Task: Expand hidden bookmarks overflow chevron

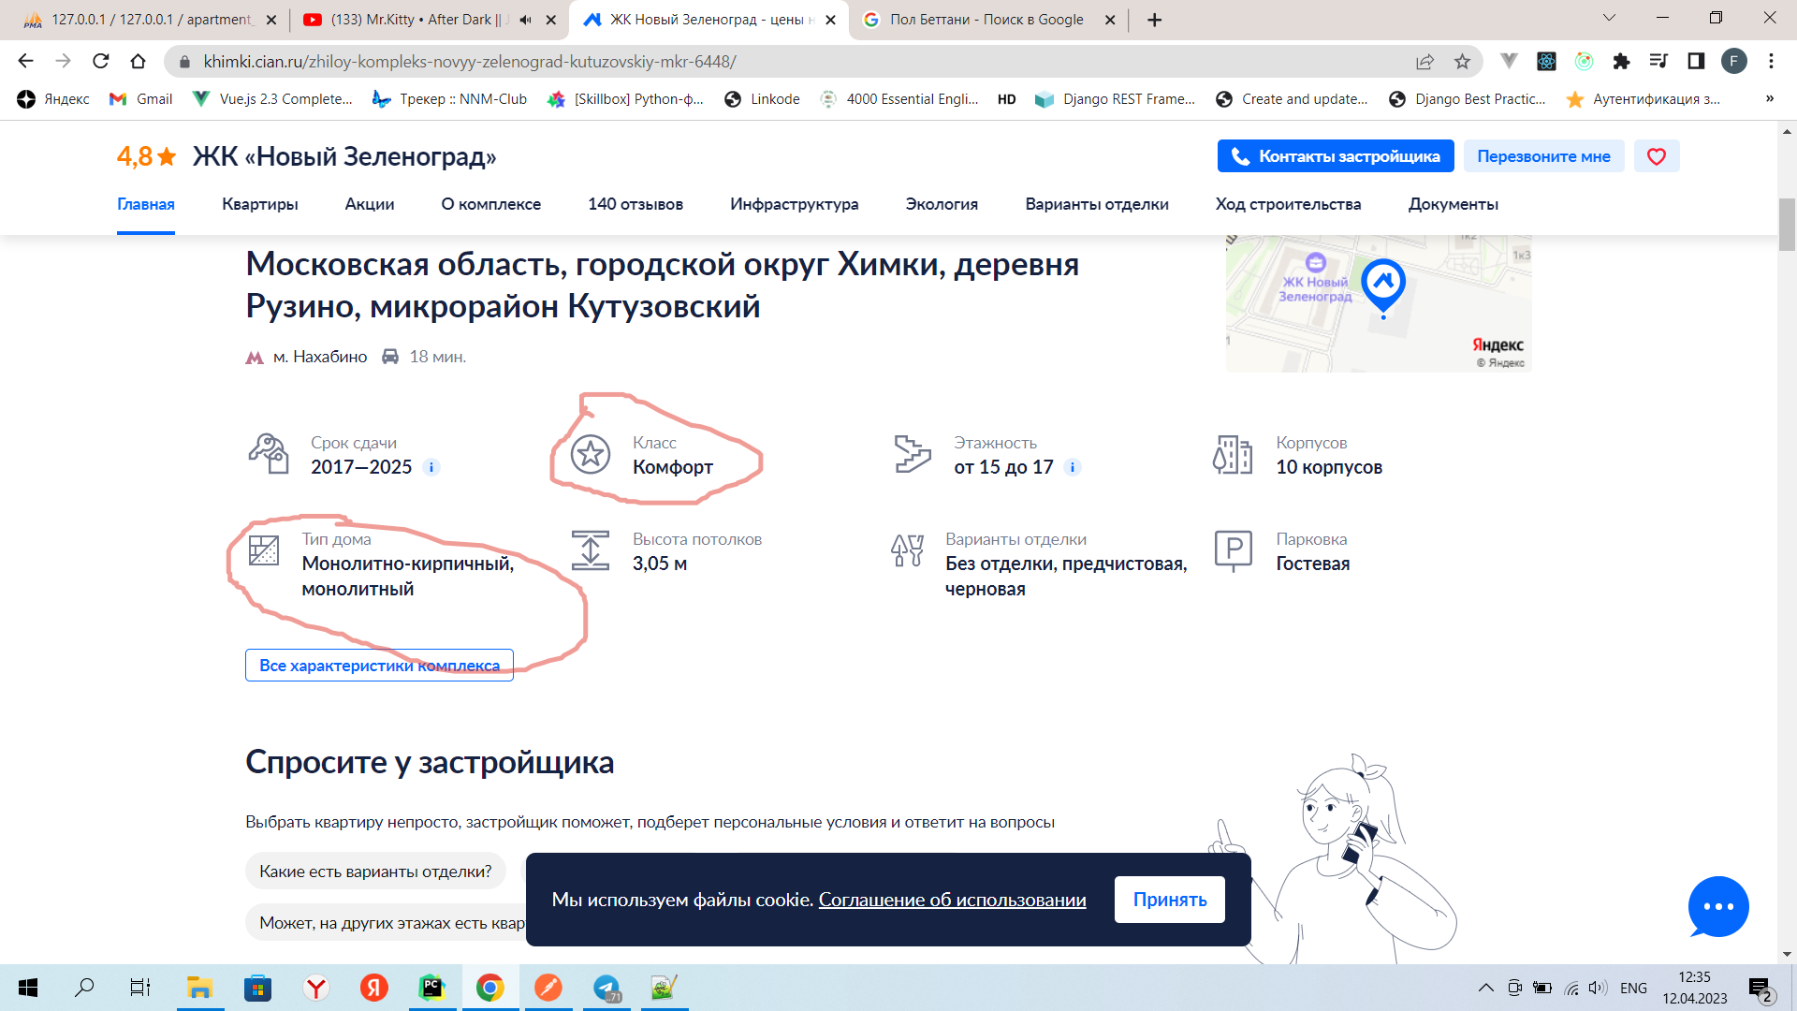Action: 1769,98
